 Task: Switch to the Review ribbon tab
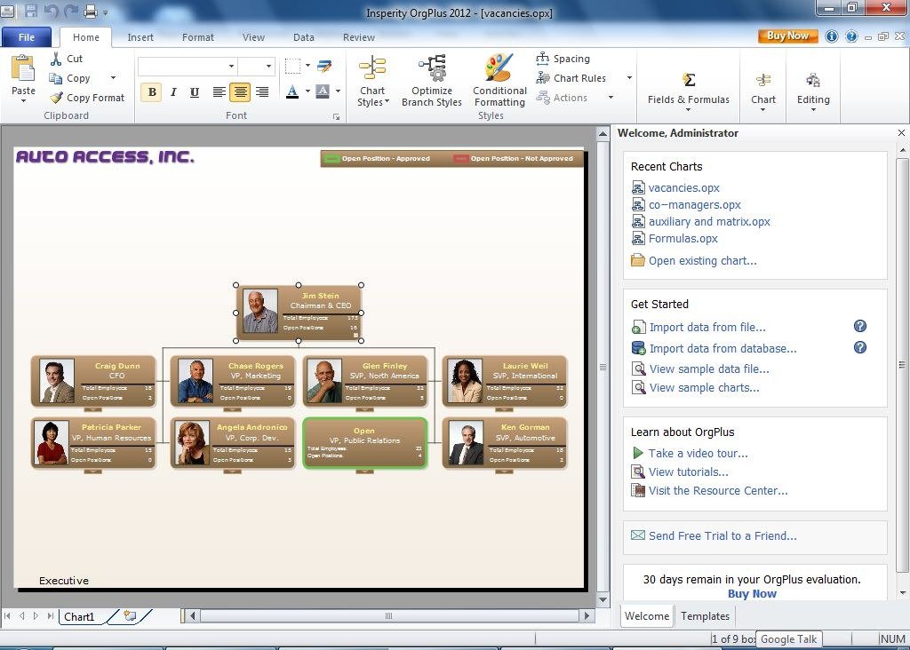click(359, 37)
